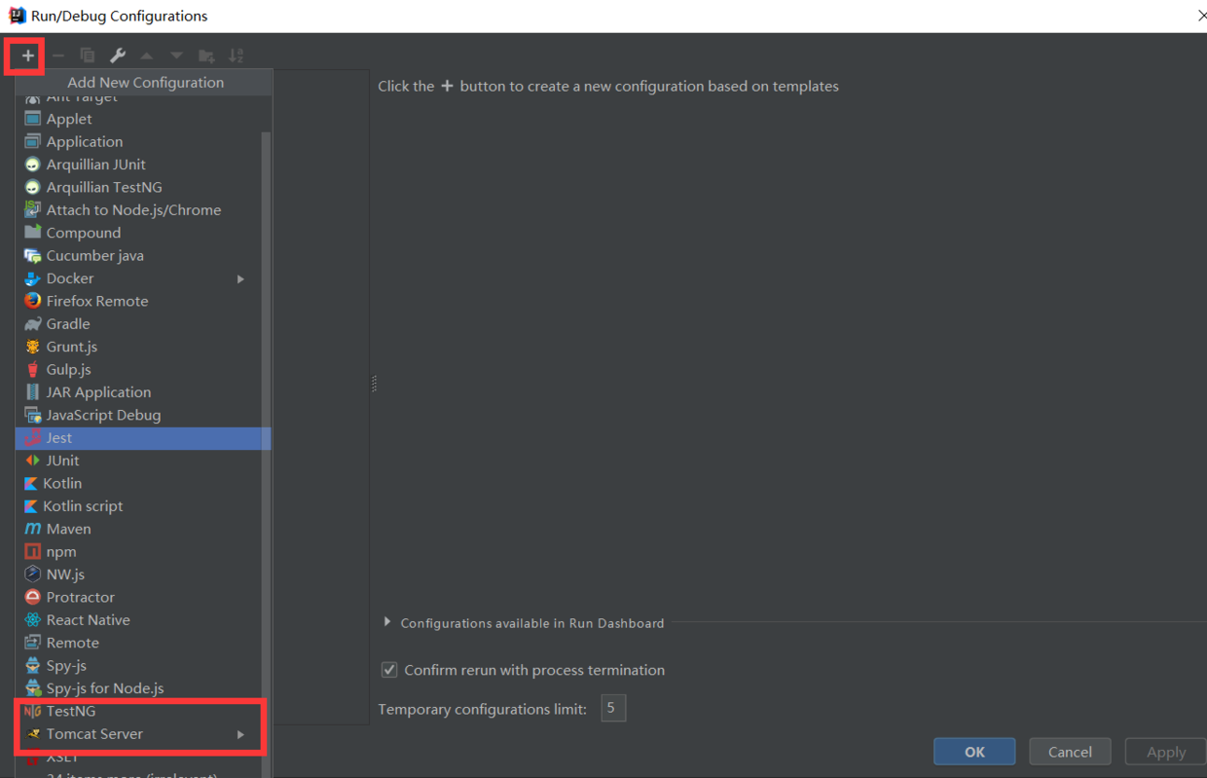Click the Applet icon in list
Viewport: 1207px width, 778px height.
(x=32, y=119)
